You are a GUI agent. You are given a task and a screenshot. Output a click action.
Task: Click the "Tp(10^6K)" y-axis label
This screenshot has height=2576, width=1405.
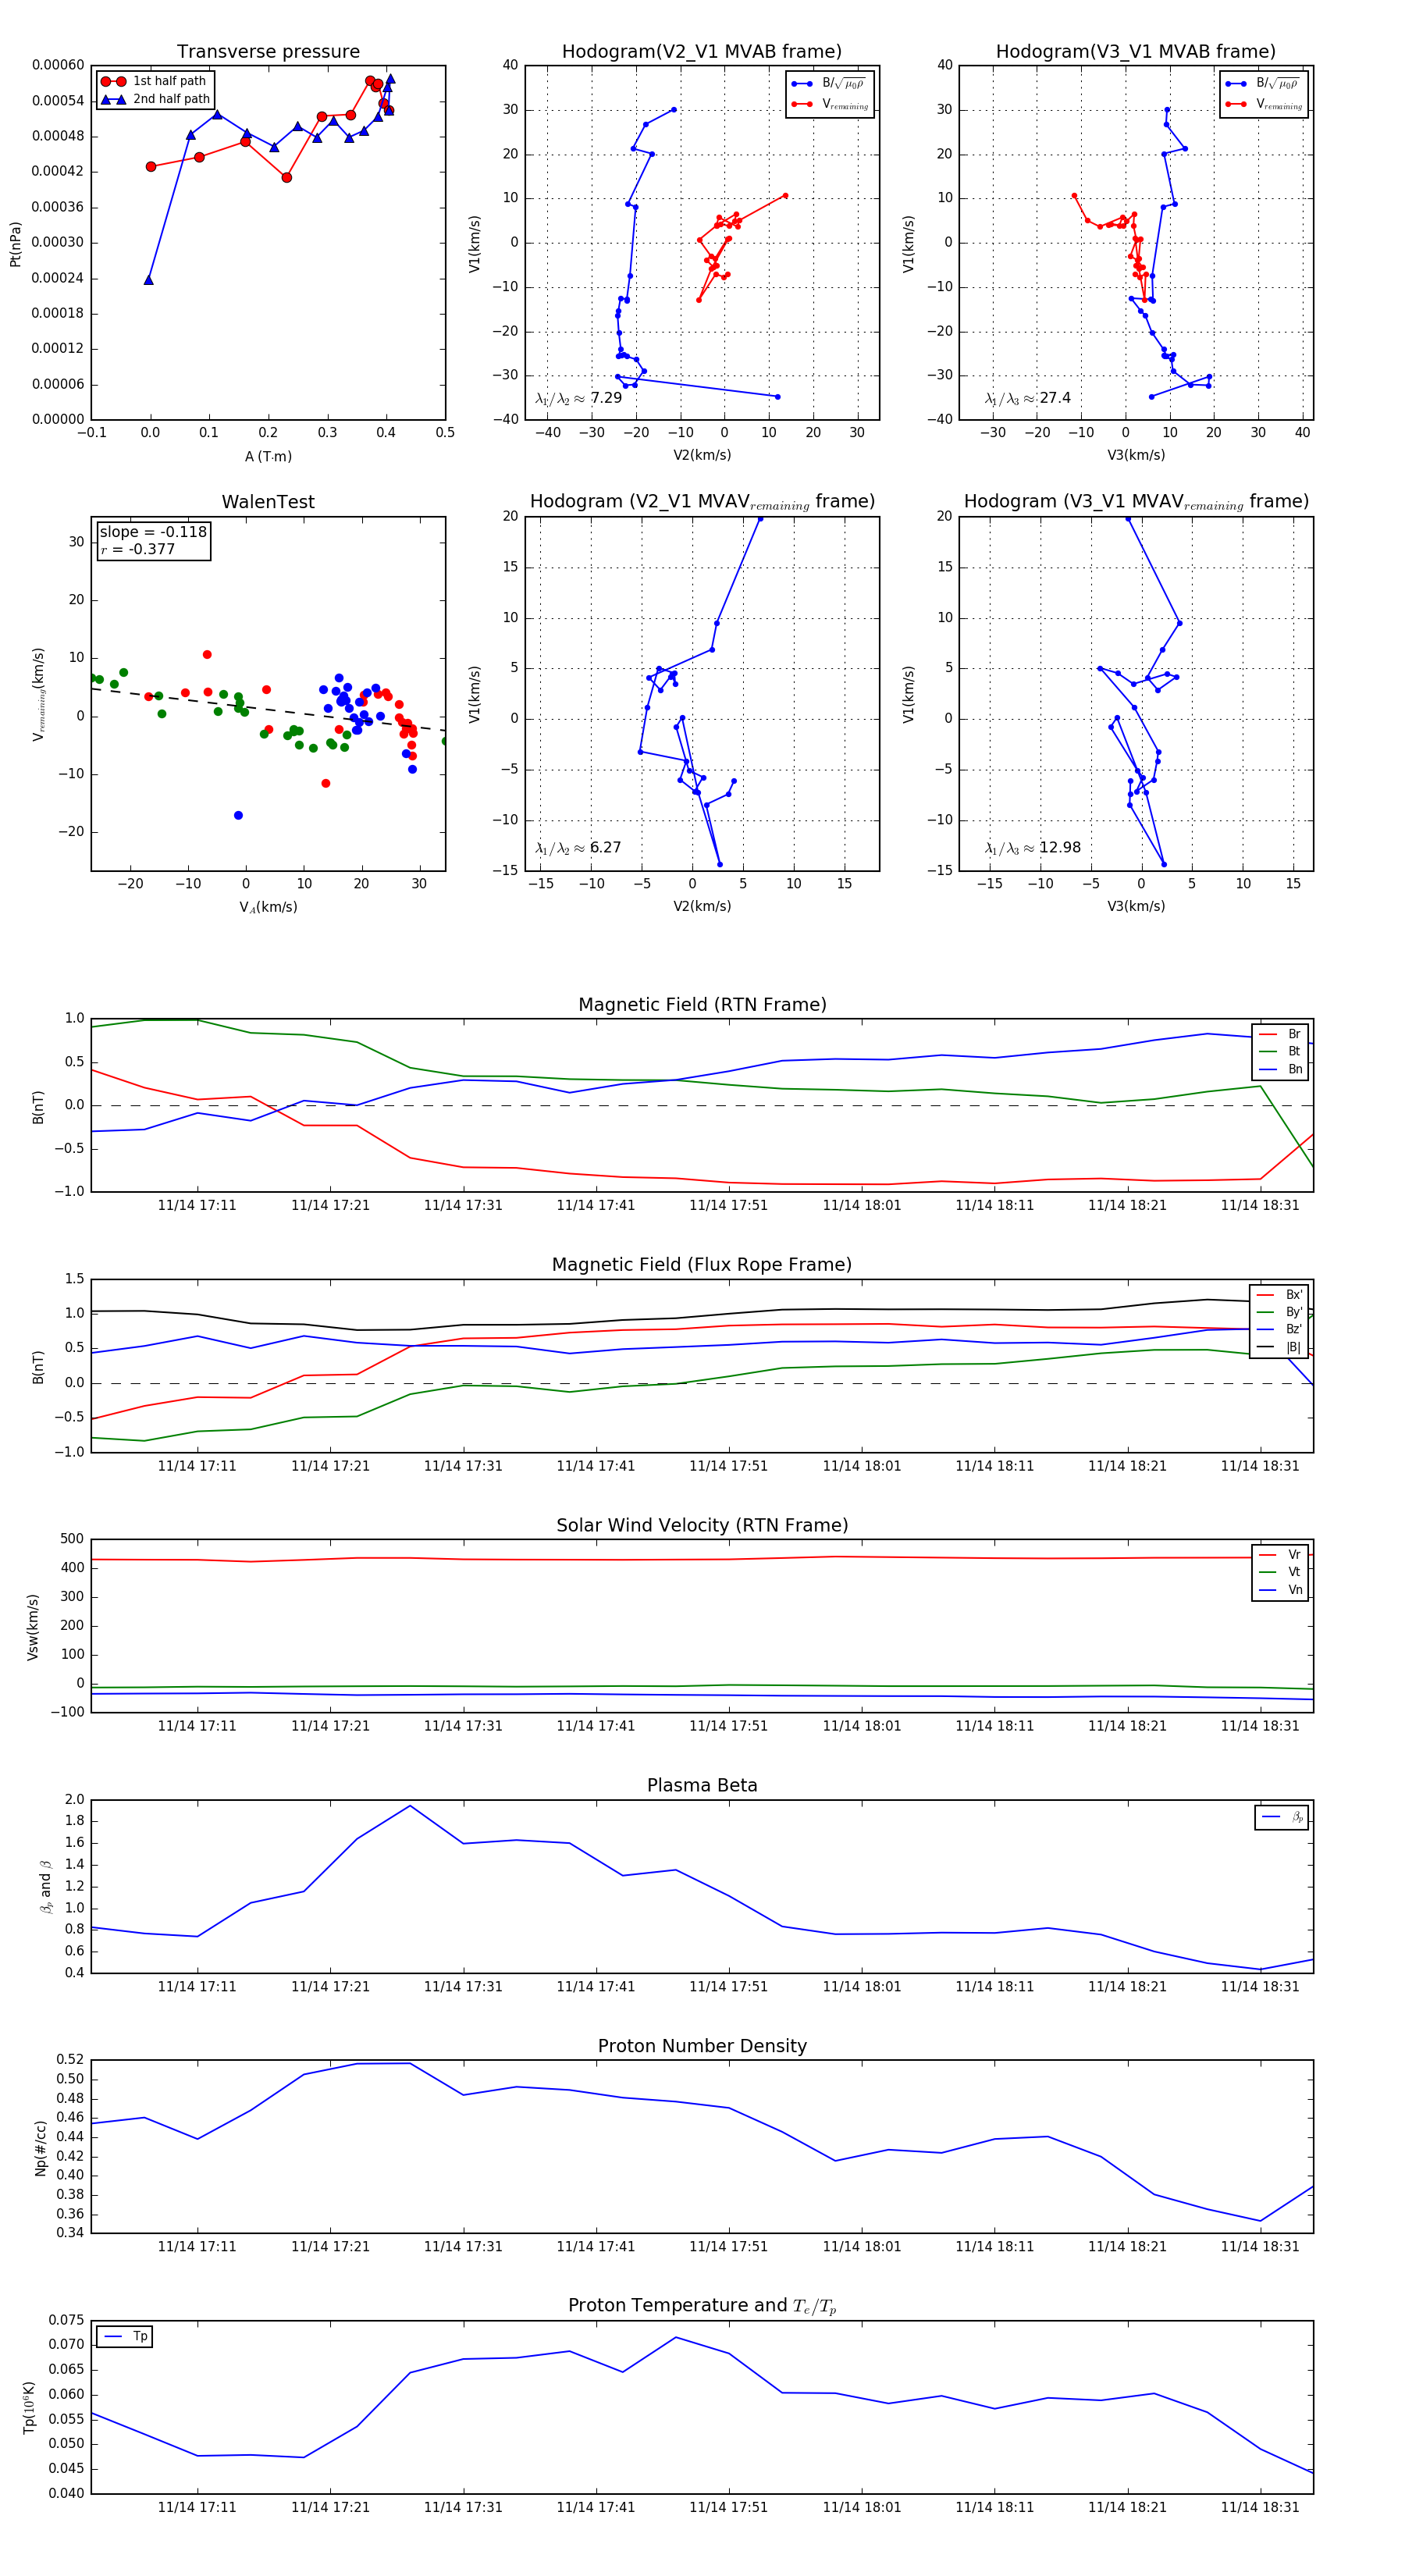30,2408
